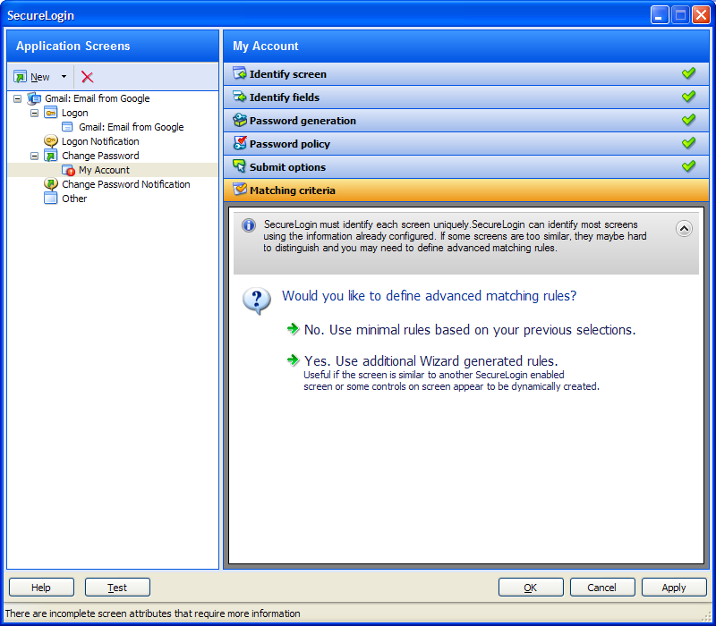The image size is (716, 626).
Task: Select Other in the screens tree
Action: click(x=74, y=199)
